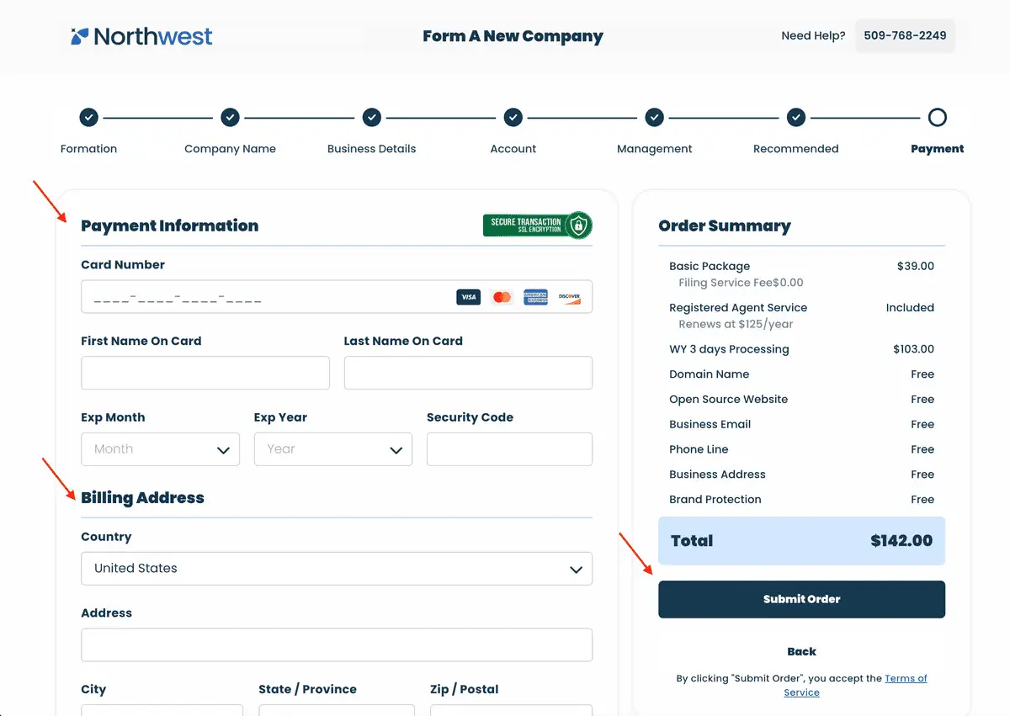Viewport: 1010px width, 716px height.
Task: Click the WY 3 days Processing item
Action: click(x=729, y=349)
